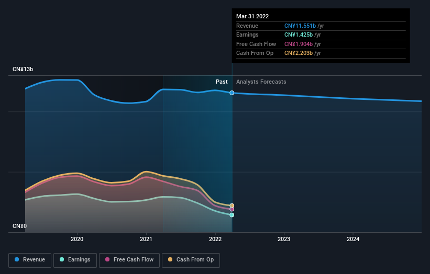
Task: Click the Analysts Forecasts label
Action: 261,82
